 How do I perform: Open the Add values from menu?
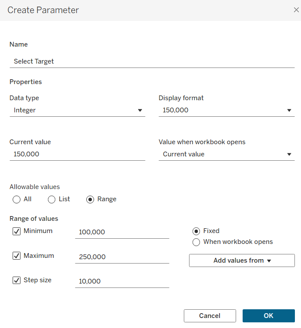[x=242, y=260]
